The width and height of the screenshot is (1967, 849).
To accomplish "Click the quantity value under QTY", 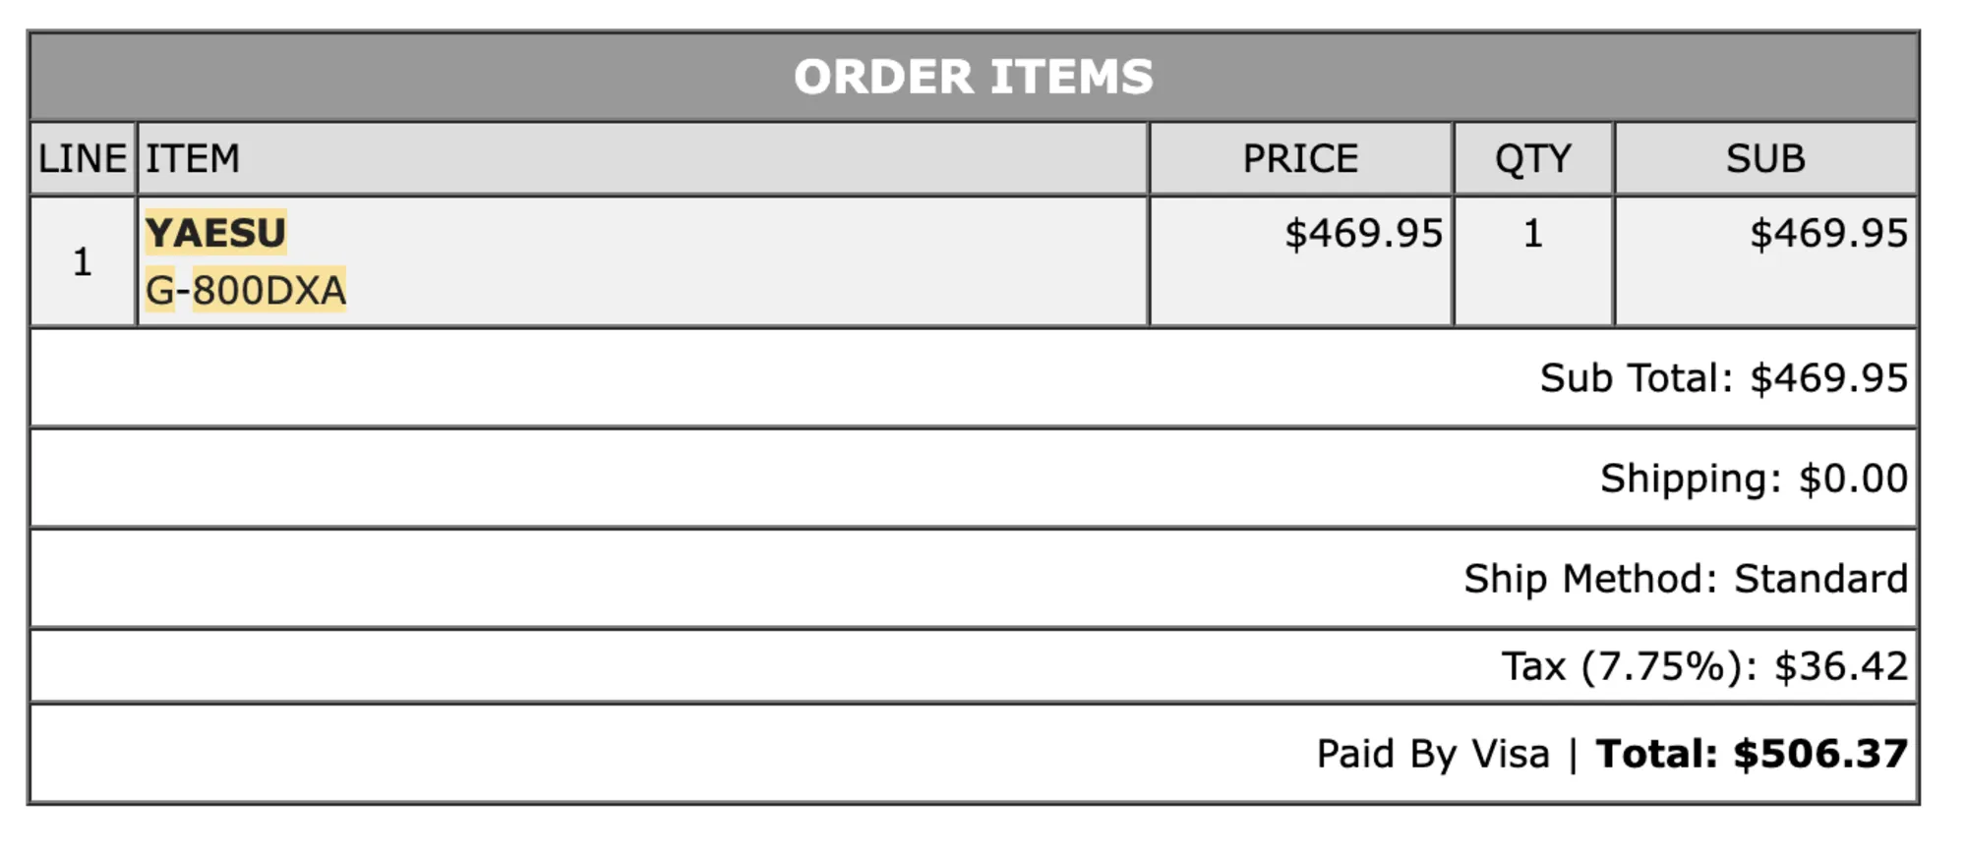I will click(1532, 234).
